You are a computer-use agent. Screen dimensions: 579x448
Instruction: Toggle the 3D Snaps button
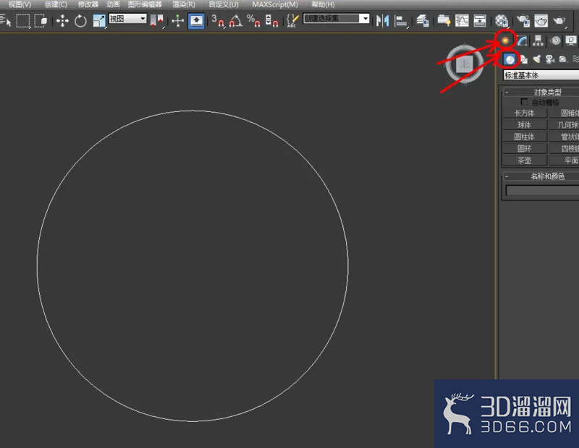coord(218,21)
